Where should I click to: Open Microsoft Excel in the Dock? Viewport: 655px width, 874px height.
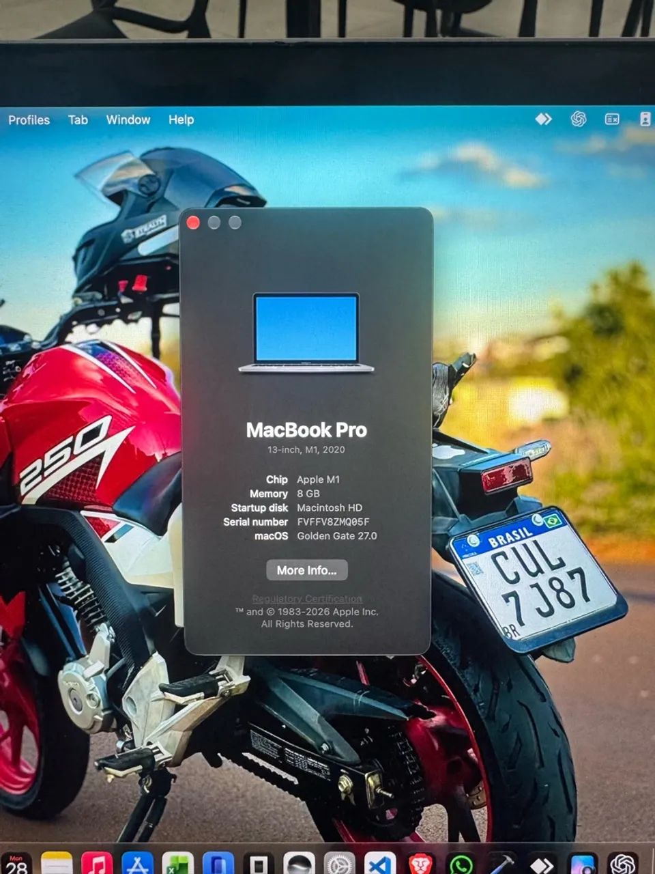177,863
